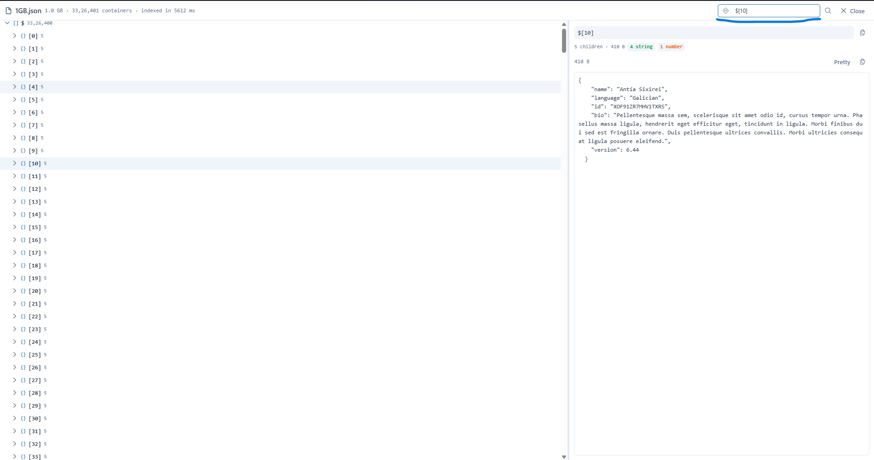Select the [6] tree row
This screenshot has width=874, height=460.
280,112
